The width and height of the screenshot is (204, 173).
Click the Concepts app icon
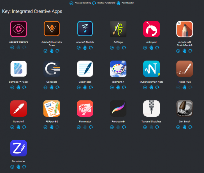click(52, 69)
